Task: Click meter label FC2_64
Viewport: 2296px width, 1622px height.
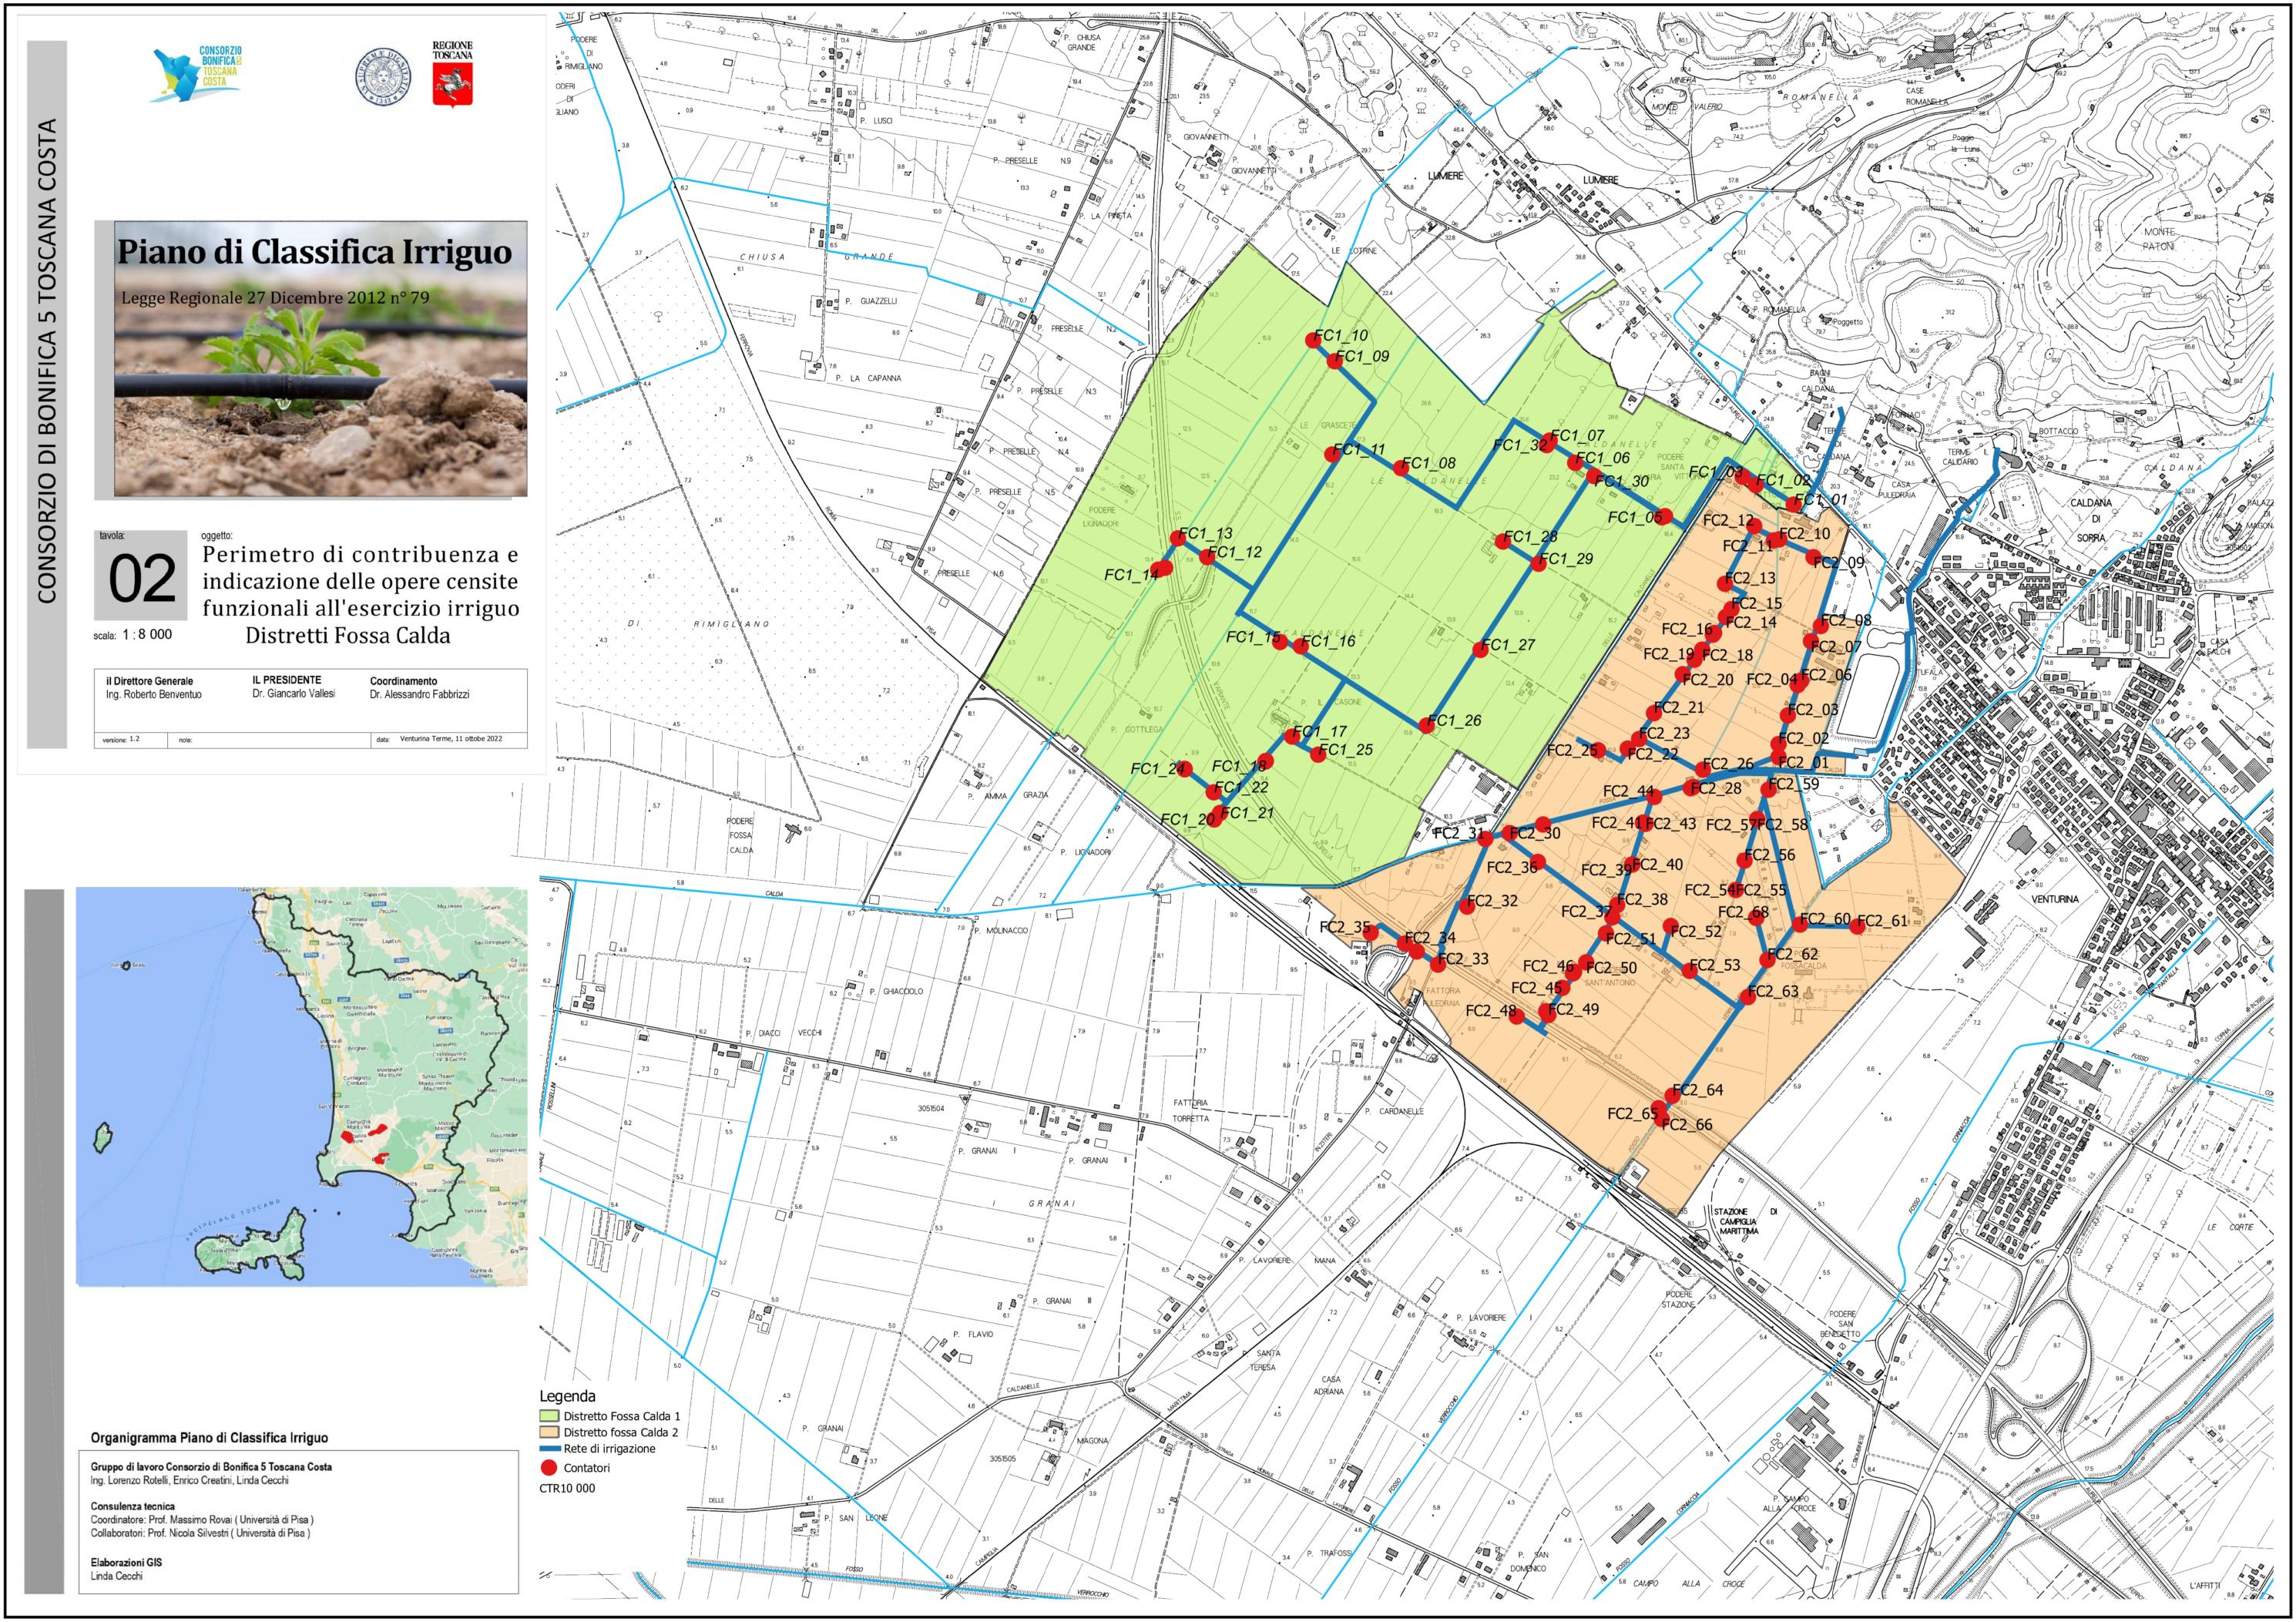Action: [x=1697, y=1090]
